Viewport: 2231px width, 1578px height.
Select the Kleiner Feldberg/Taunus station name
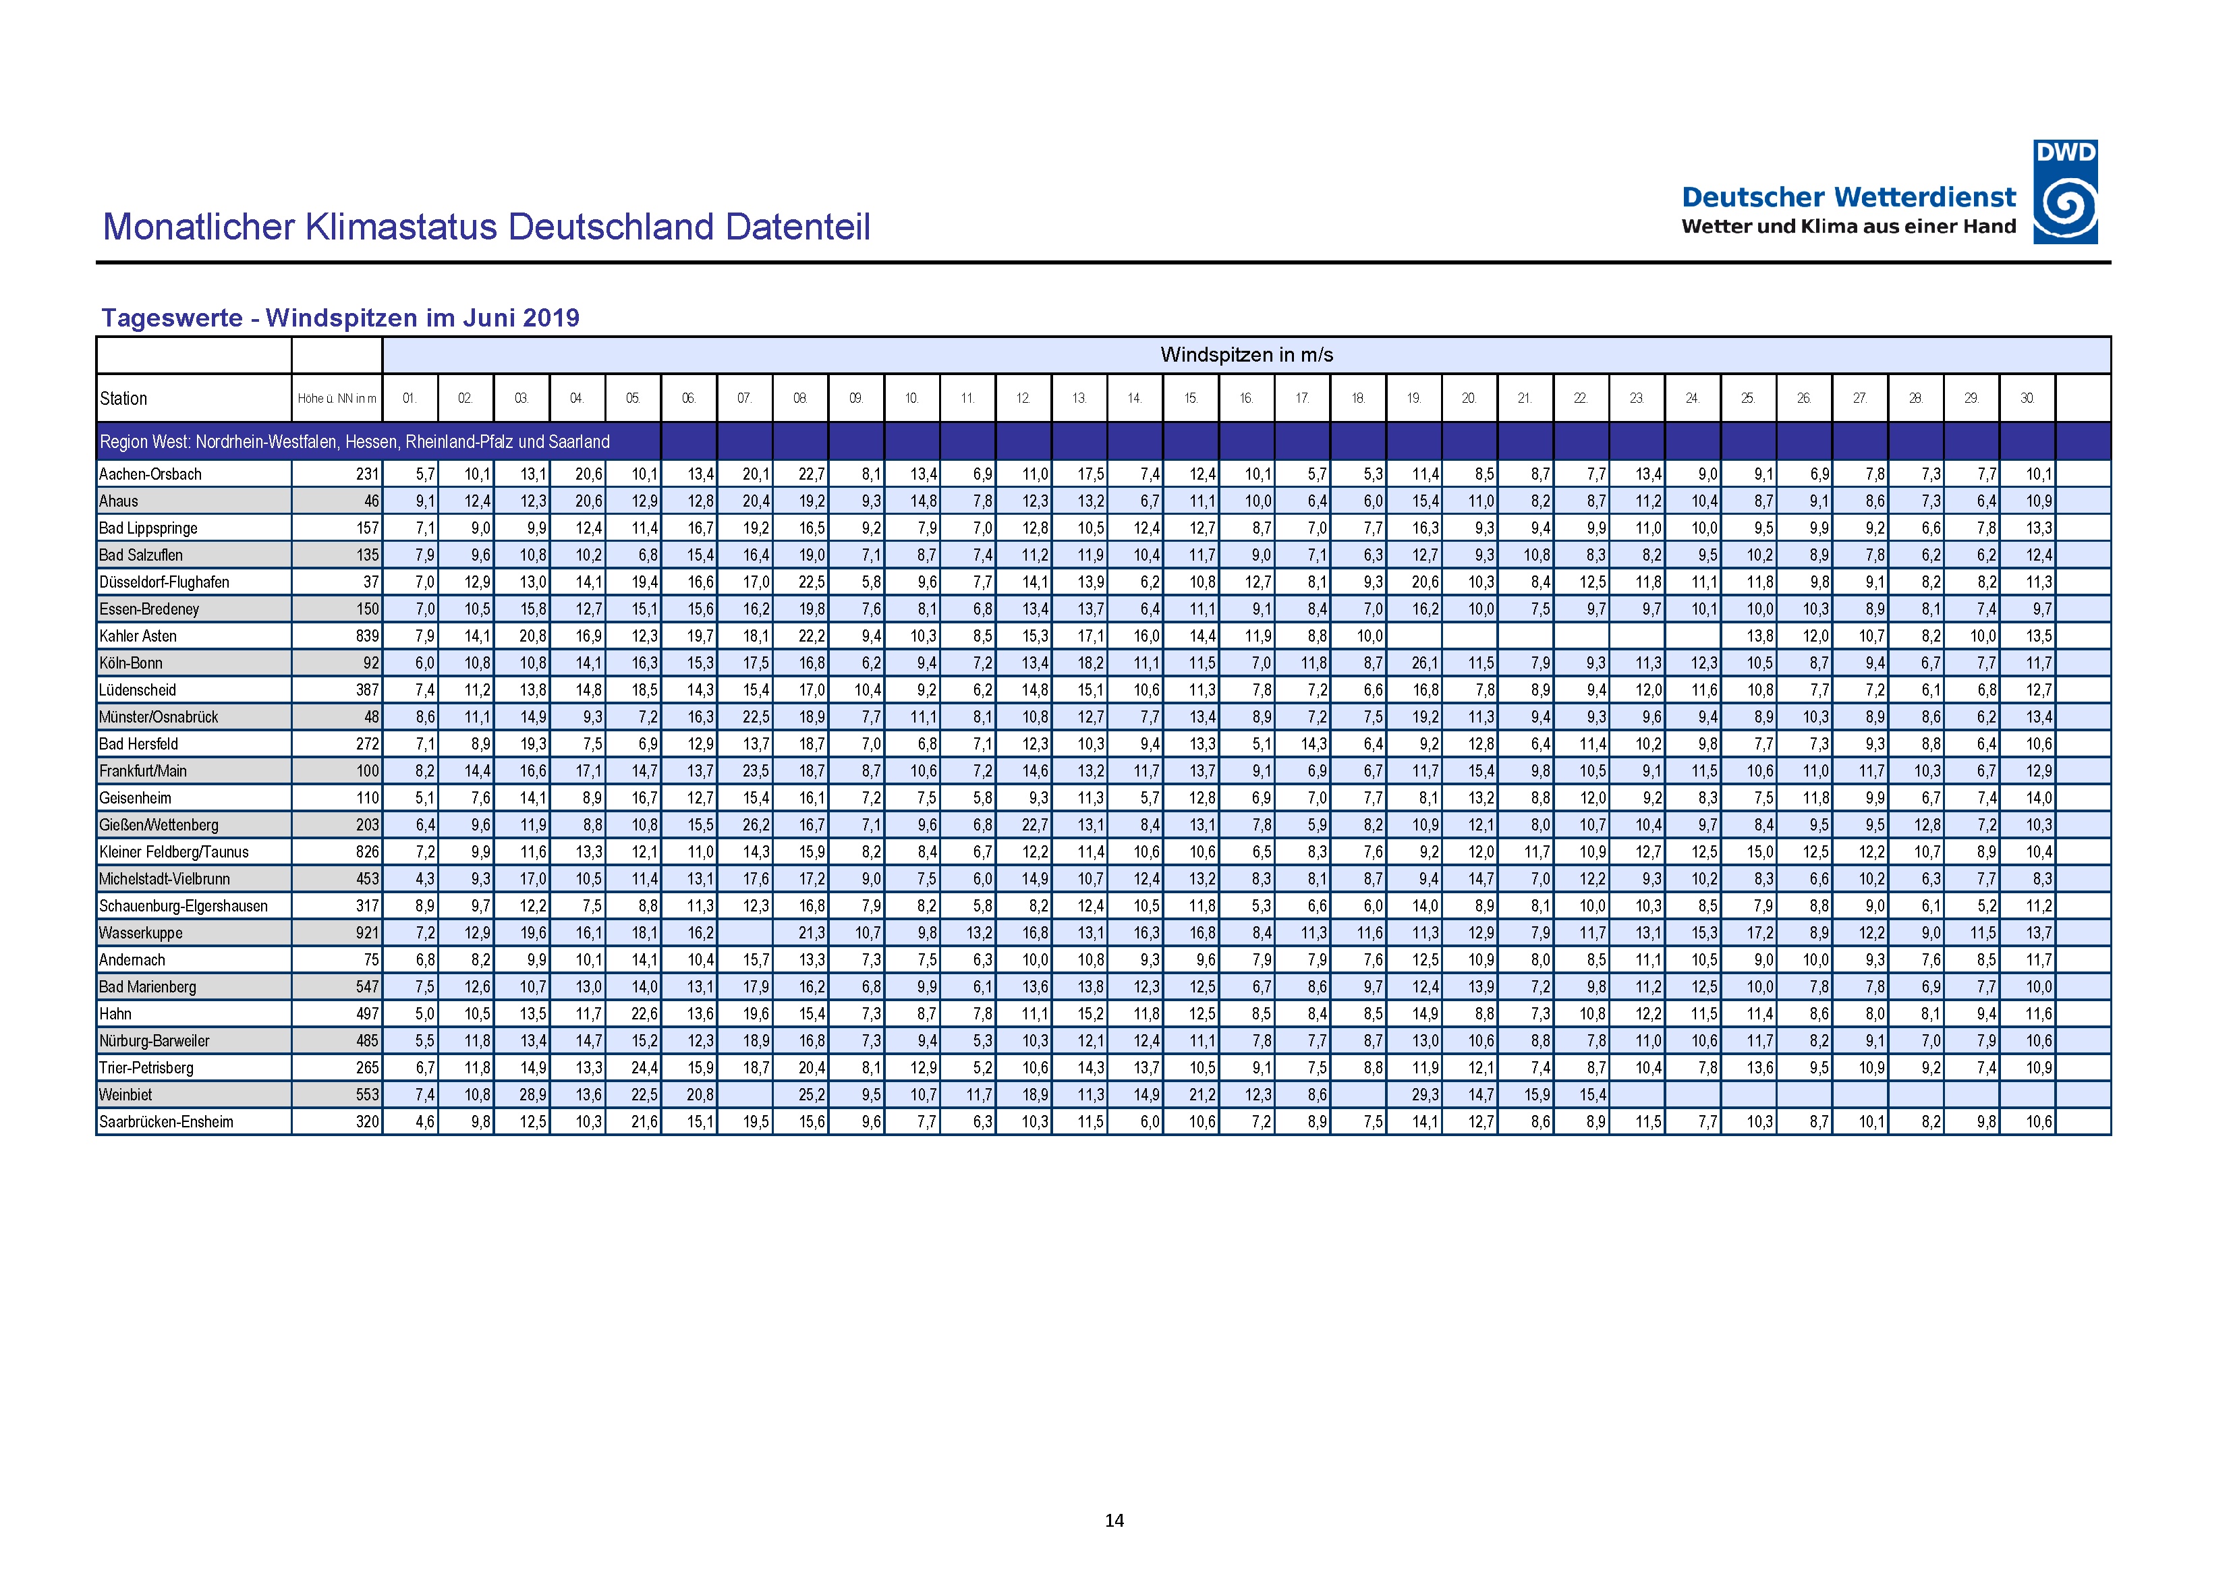pos(174,852)
